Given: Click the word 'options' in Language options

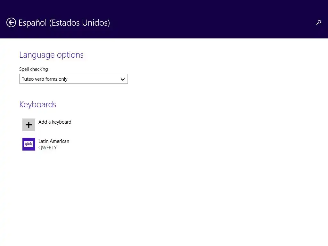Looking at the screenshot, I should tap(70, 55).
